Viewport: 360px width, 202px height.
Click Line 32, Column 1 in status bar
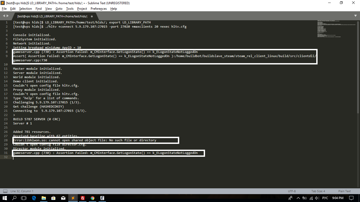[x=22, y=191]
